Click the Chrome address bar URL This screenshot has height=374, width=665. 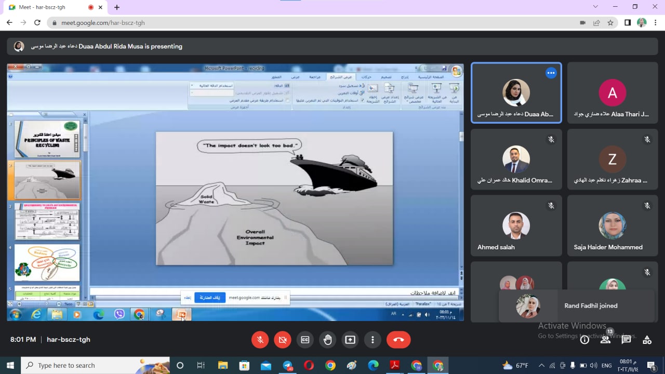pos(103,23)
